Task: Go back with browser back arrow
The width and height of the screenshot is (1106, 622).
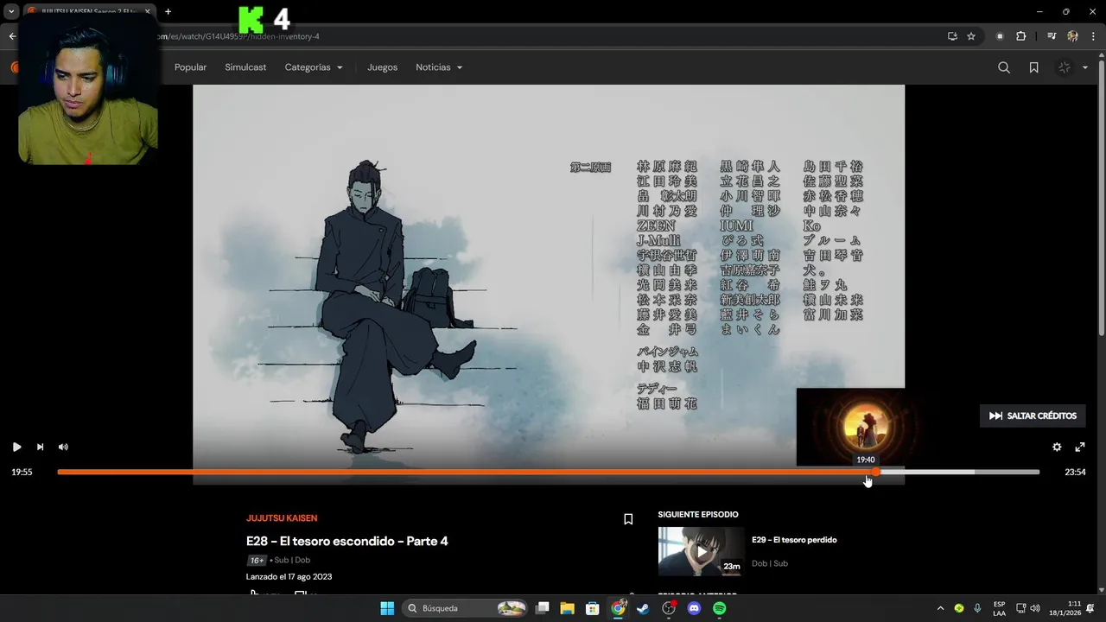Action: (12, 36)
